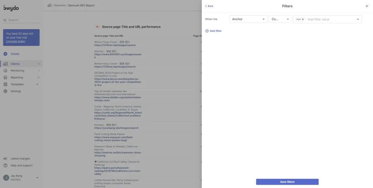Click the Settings gear icon
373x188 pixels.
point(5,91)
